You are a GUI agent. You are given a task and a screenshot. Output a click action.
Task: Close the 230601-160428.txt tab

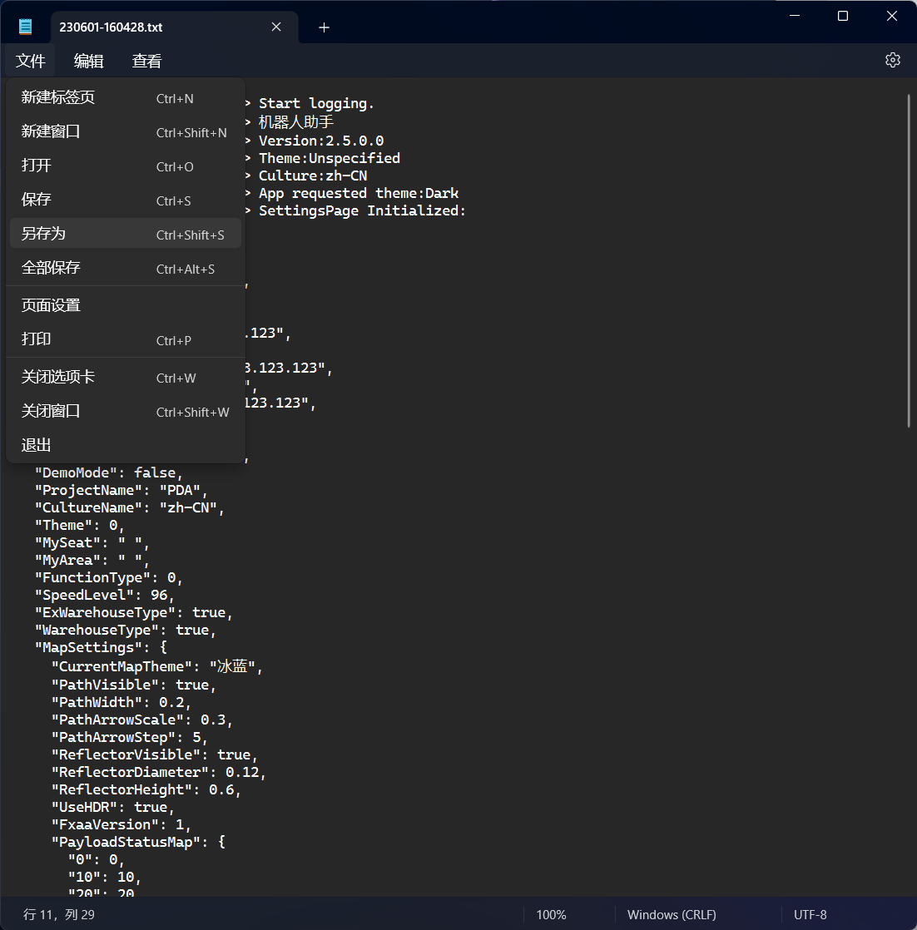276,27
